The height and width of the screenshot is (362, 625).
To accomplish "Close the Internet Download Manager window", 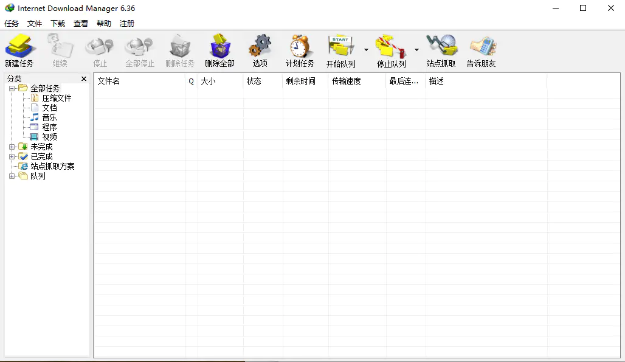I will coord(610,8).
